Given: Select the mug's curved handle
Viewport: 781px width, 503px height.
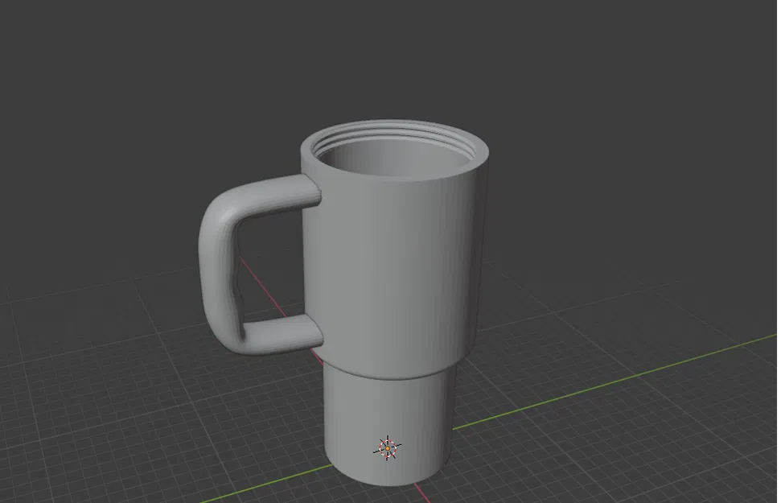Looking at the screenshot, I should pos(219,264).
